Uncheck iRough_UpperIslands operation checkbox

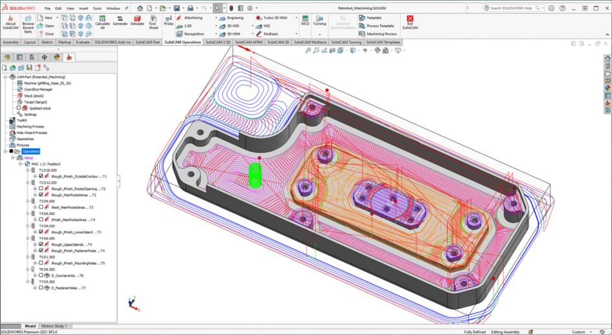(x=41, y=244)
